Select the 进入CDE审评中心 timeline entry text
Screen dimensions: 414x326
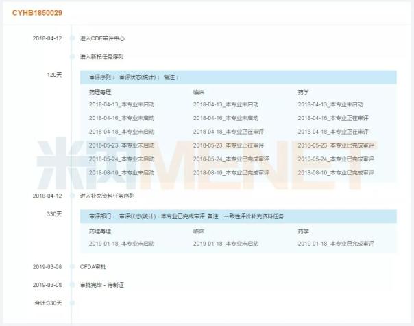click(x=102, y=38)
